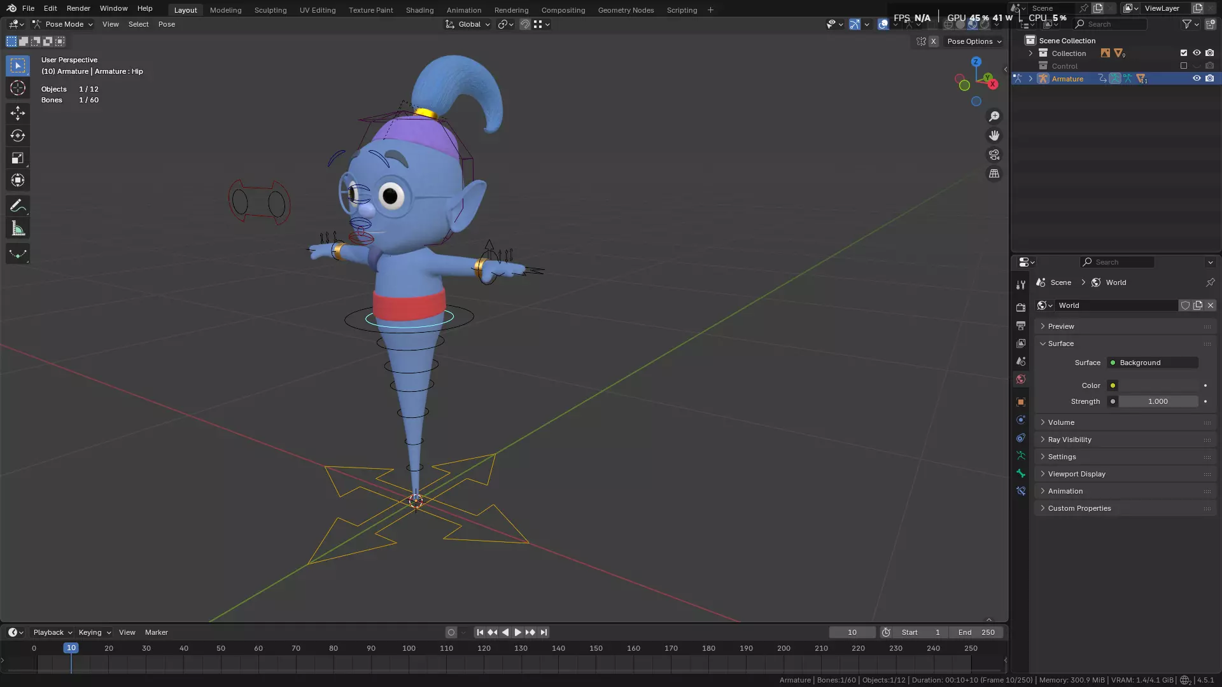Open the Render properties tab
This screenshot has height=687, width=1222.
pyautogui.click(x=1021, y=307)
